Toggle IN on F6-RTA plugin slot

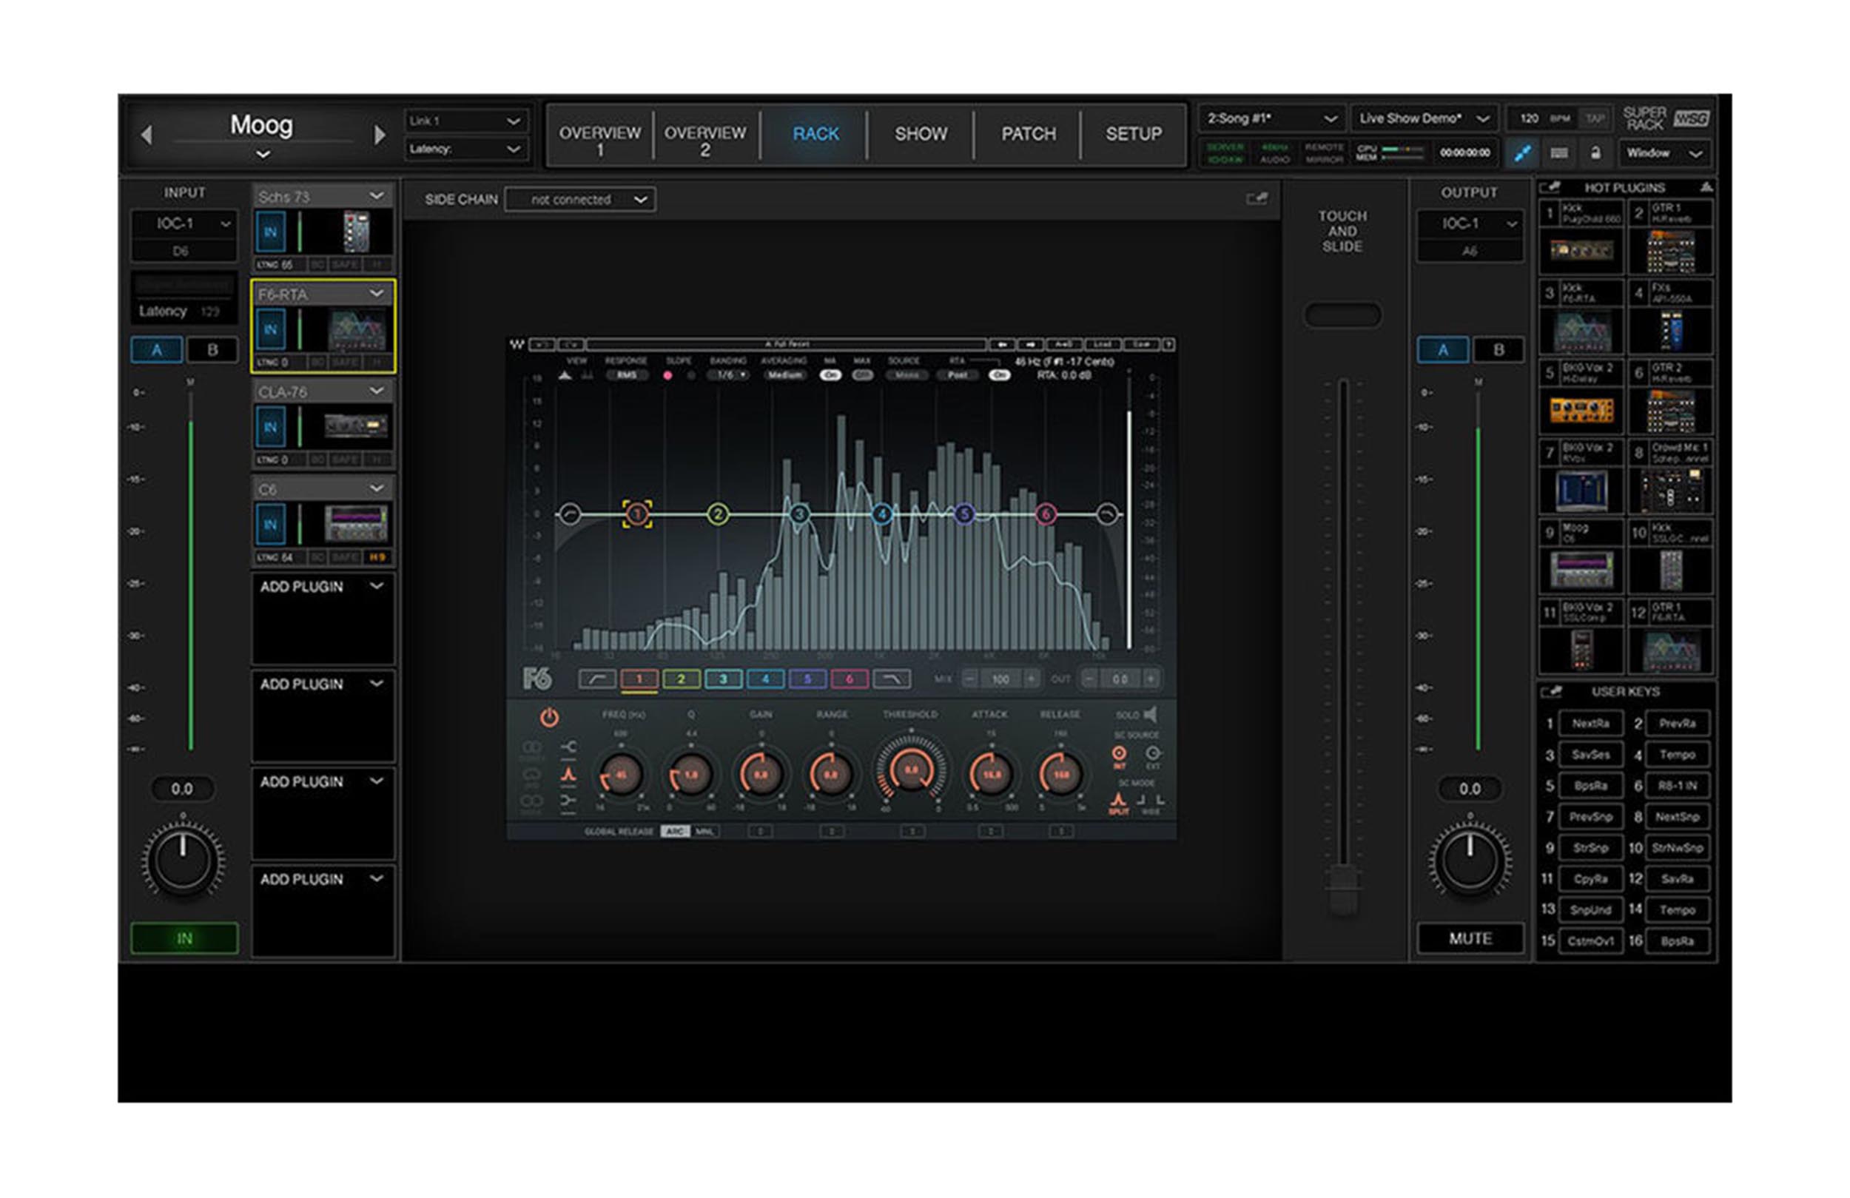click(x=271, y=329)
